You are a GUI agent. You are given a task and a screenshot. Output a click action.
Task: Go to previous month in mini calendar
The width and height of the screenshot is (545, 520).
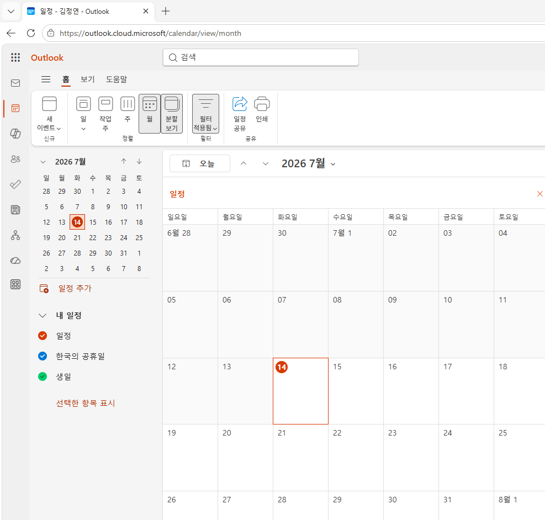pyautogui.click(x=124, y=161)
